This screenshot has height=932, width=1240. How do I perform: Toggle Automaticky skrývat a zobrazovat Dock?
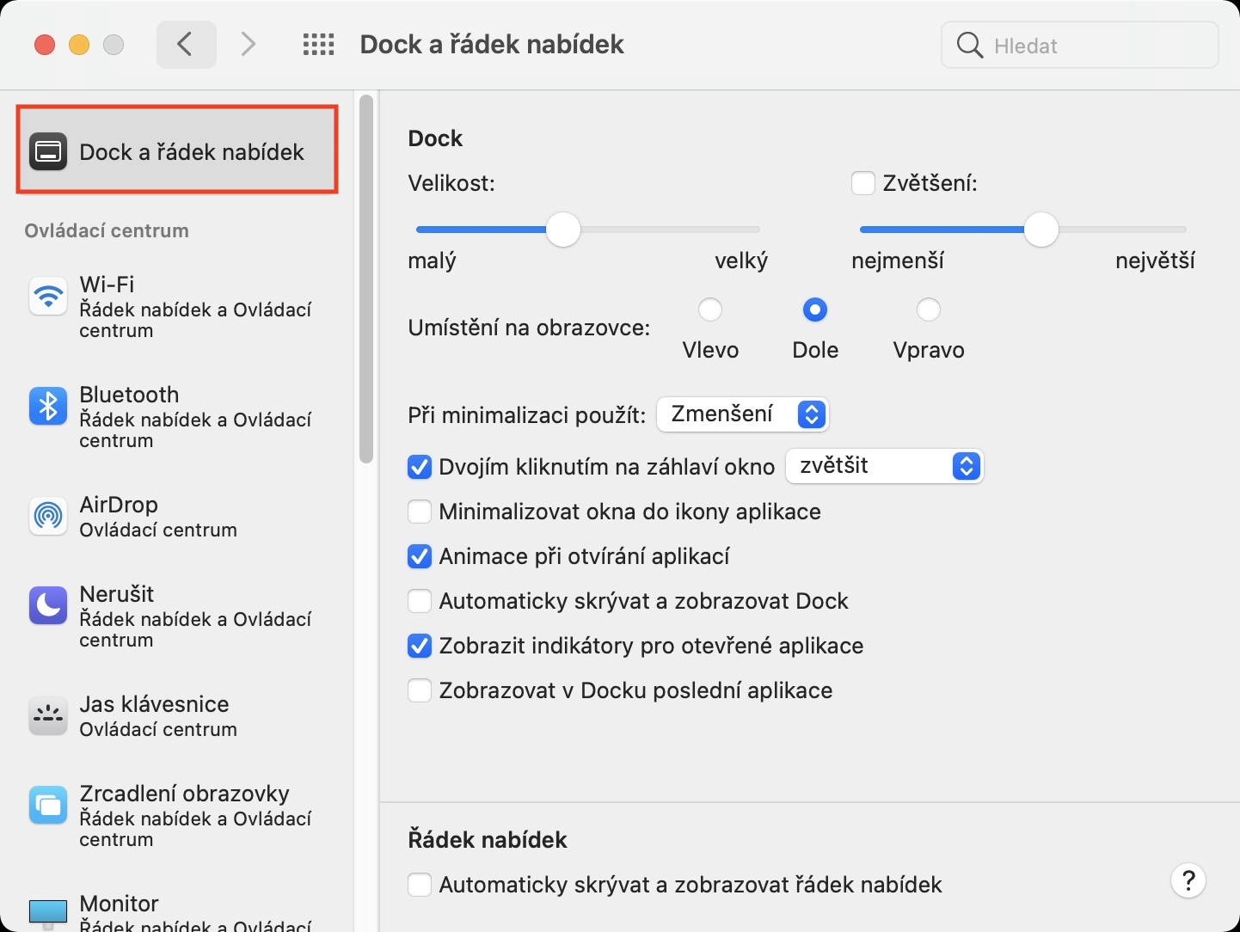point(420,601)
